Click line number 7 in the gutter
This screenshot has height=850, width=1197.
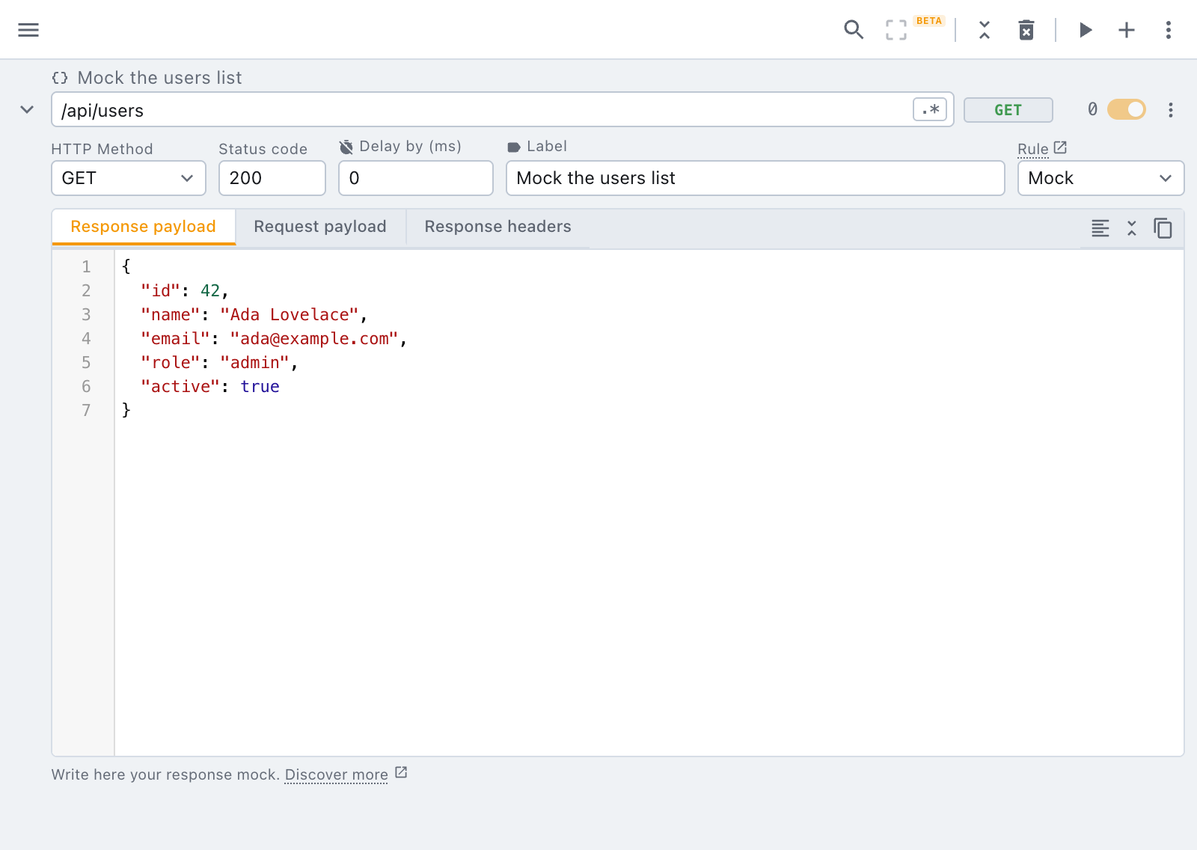point(86,410)
